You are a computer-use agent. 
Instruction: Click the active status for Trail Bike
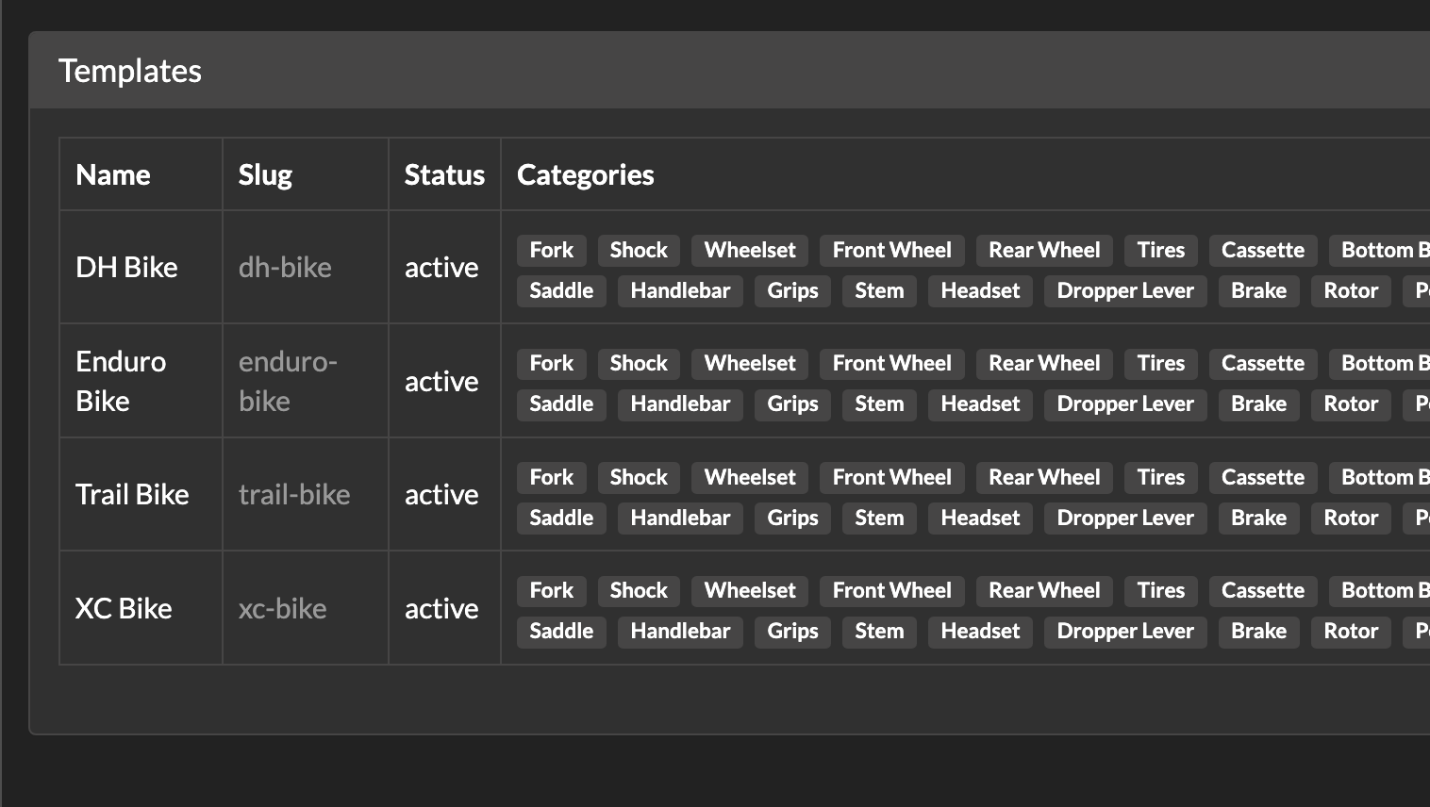point(441,495)
